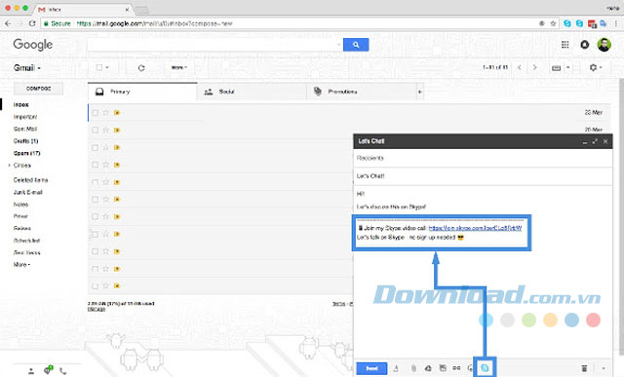The image size is (624, 377).
Task: Click the Gmail refresh icon
Action: [141, 68]
